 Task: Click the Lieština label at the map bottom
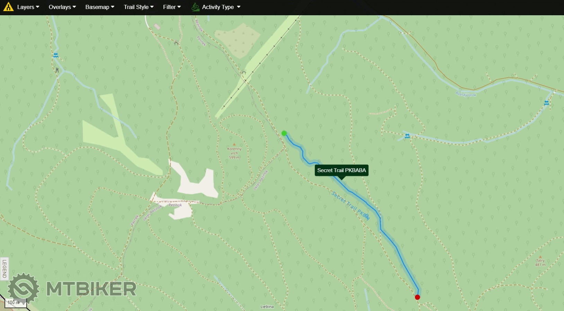point(267,307)
